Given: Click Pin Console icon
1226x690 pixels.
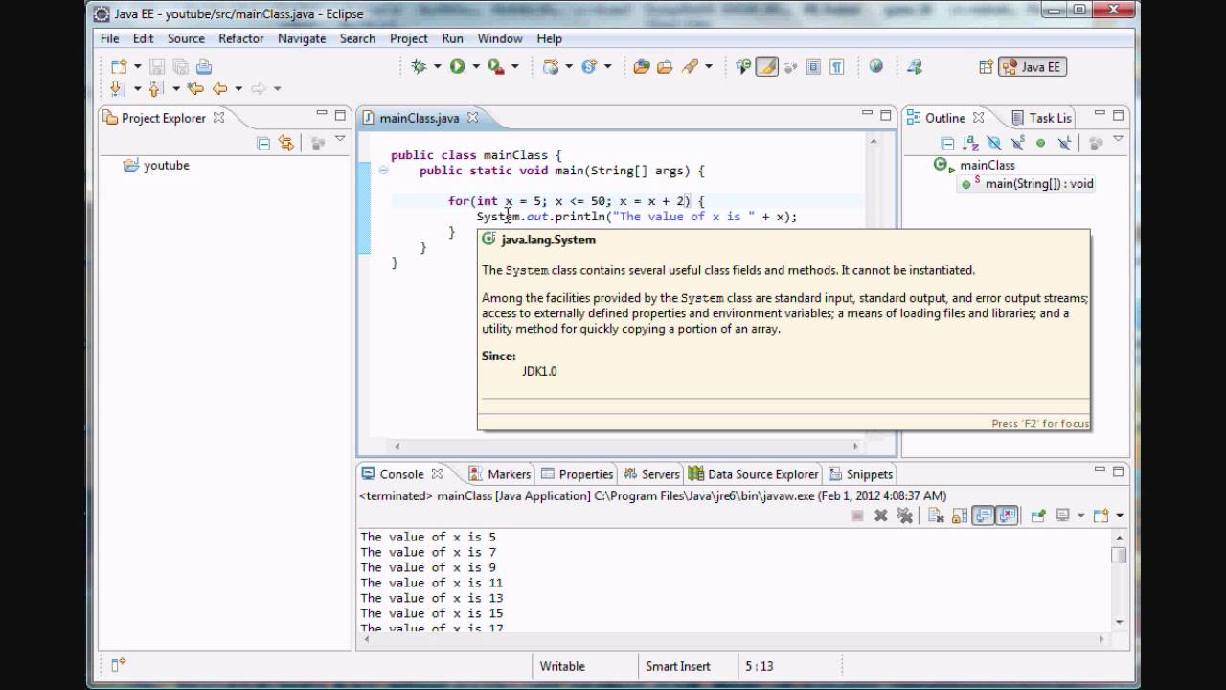Looking at the screenshot, I should 1037,516.
